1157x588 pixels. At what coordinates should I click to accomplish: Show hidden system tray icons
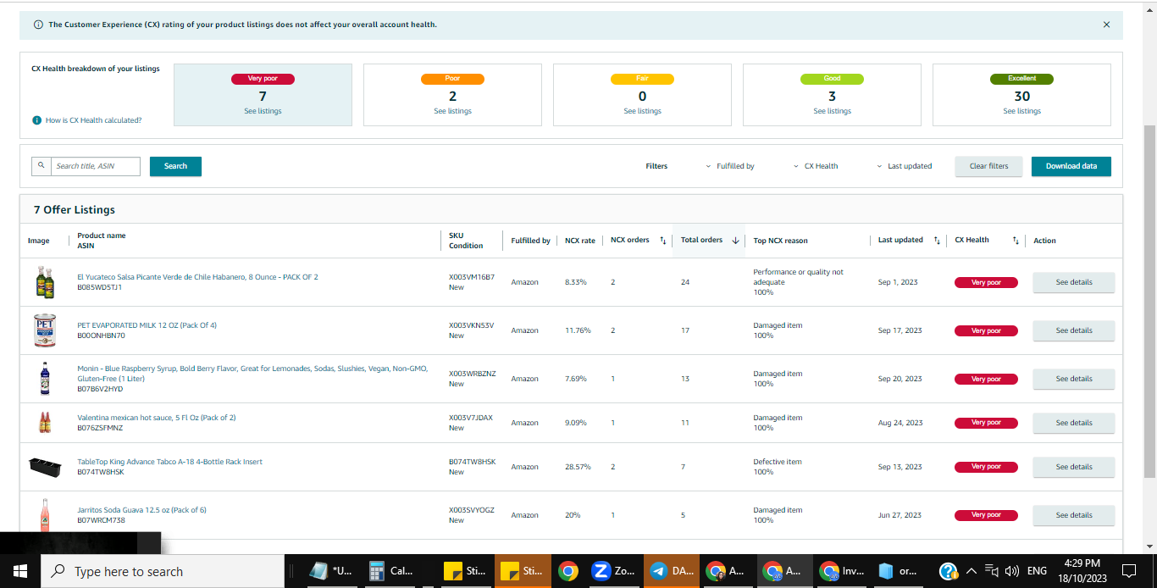972,571
